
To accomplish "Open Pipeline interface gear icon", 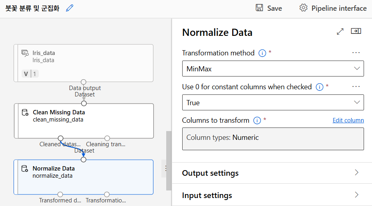I will (303, 8).
